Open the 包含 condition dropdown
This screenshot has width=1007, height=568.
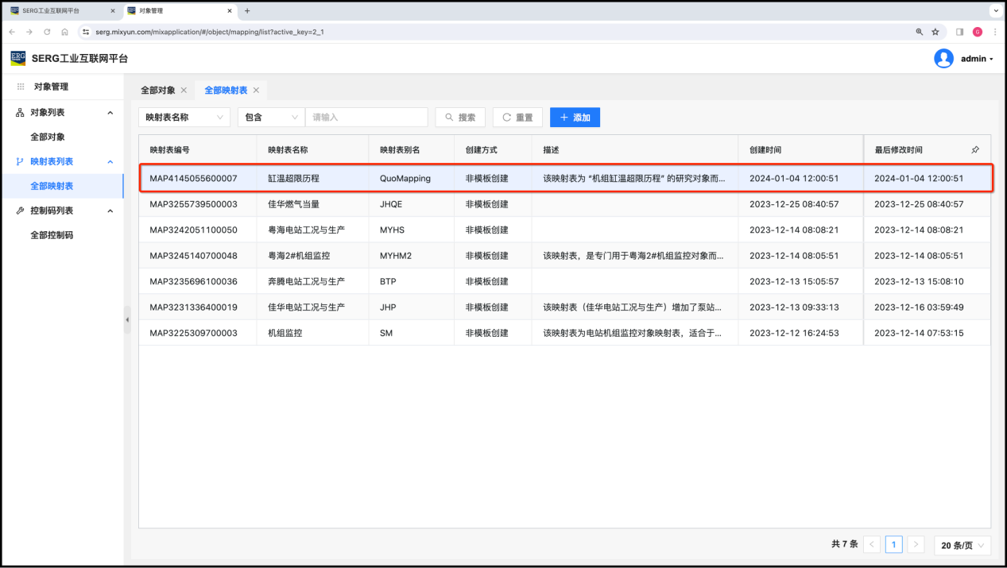coord(271,118)
